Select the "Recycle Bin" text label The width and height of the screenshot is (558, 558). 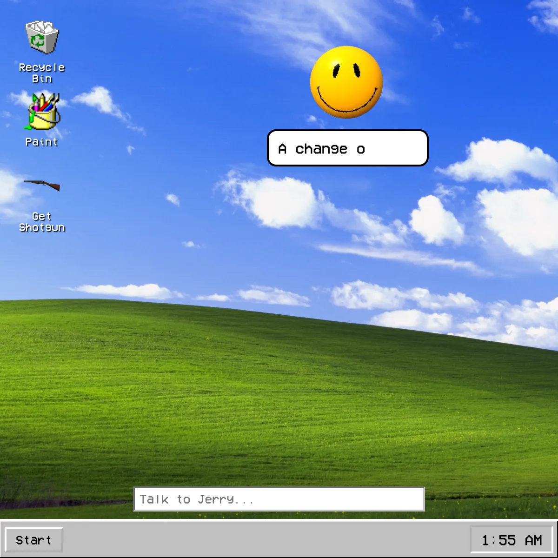coord(42,73)
